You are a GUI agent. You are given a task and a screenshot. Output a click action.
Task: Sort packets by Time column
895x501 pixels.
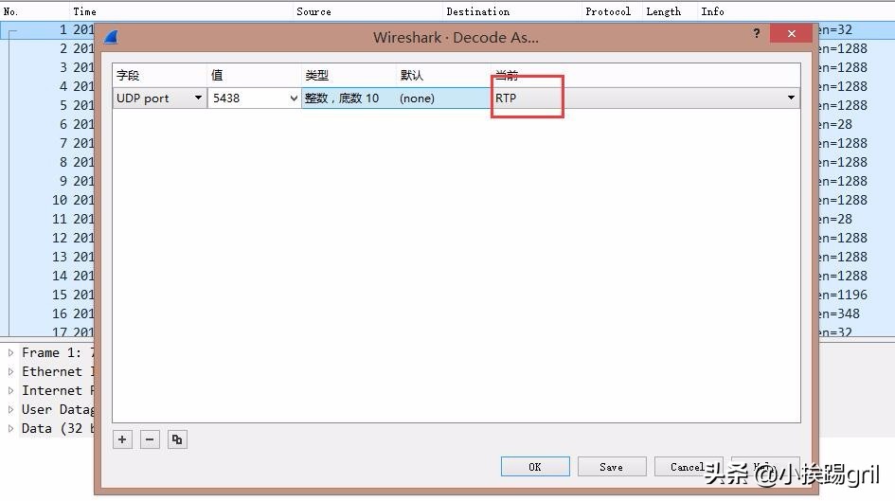coord(180,11)
